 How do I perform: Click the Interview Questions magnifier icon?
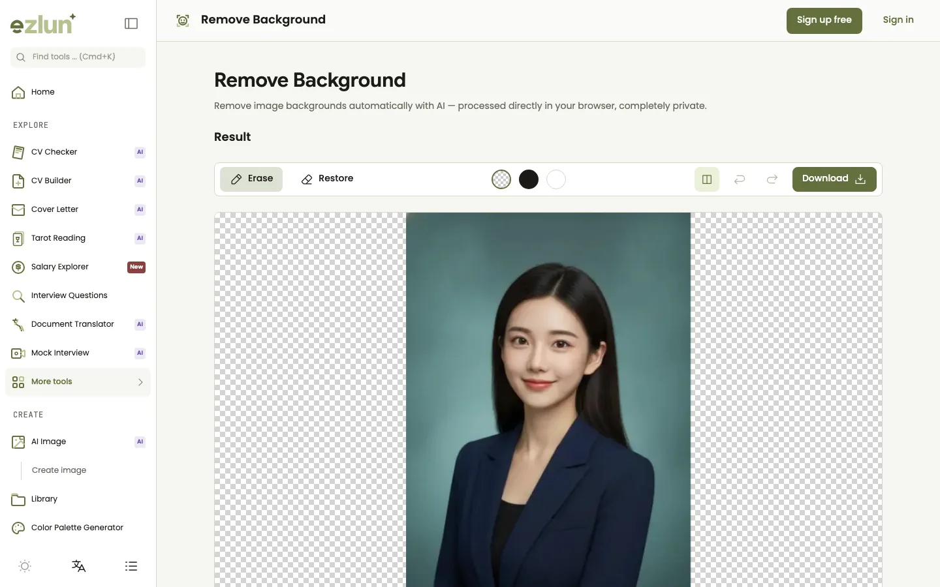pos(18,296)
